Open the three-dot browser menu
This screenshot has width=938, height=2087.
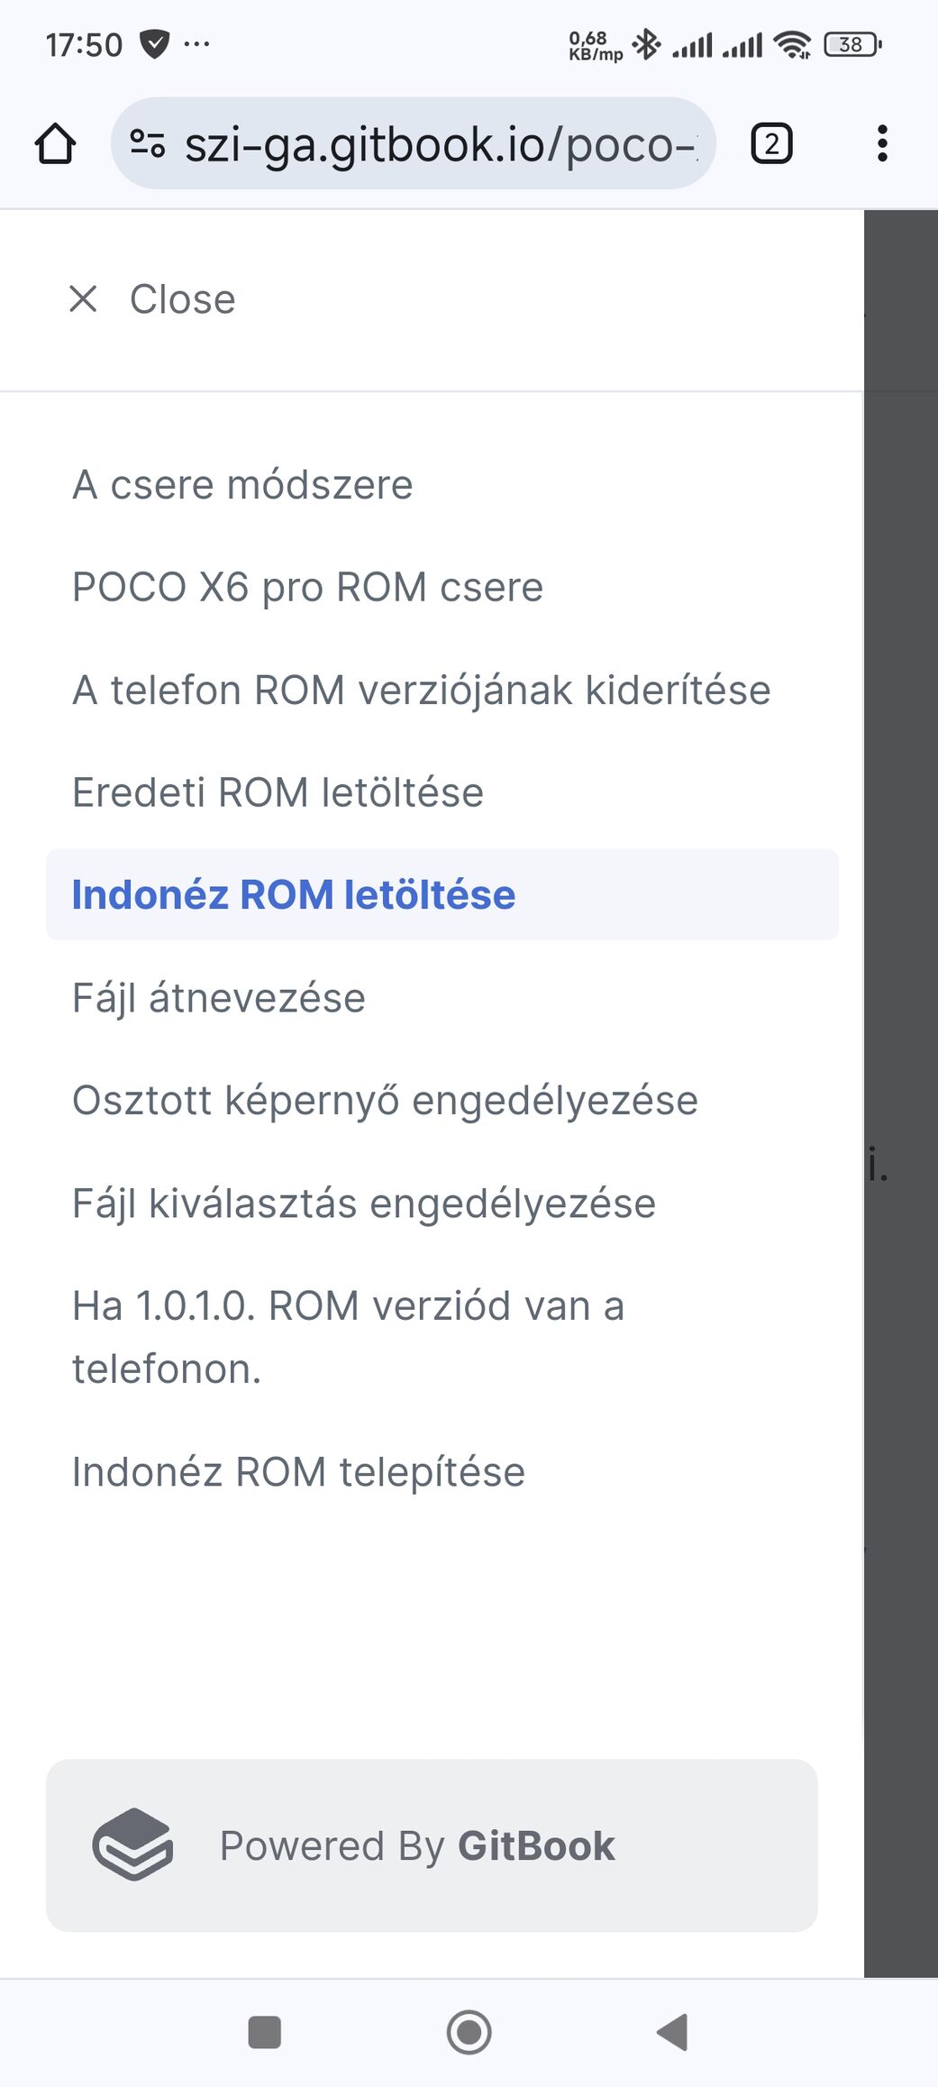coord(882,143)
